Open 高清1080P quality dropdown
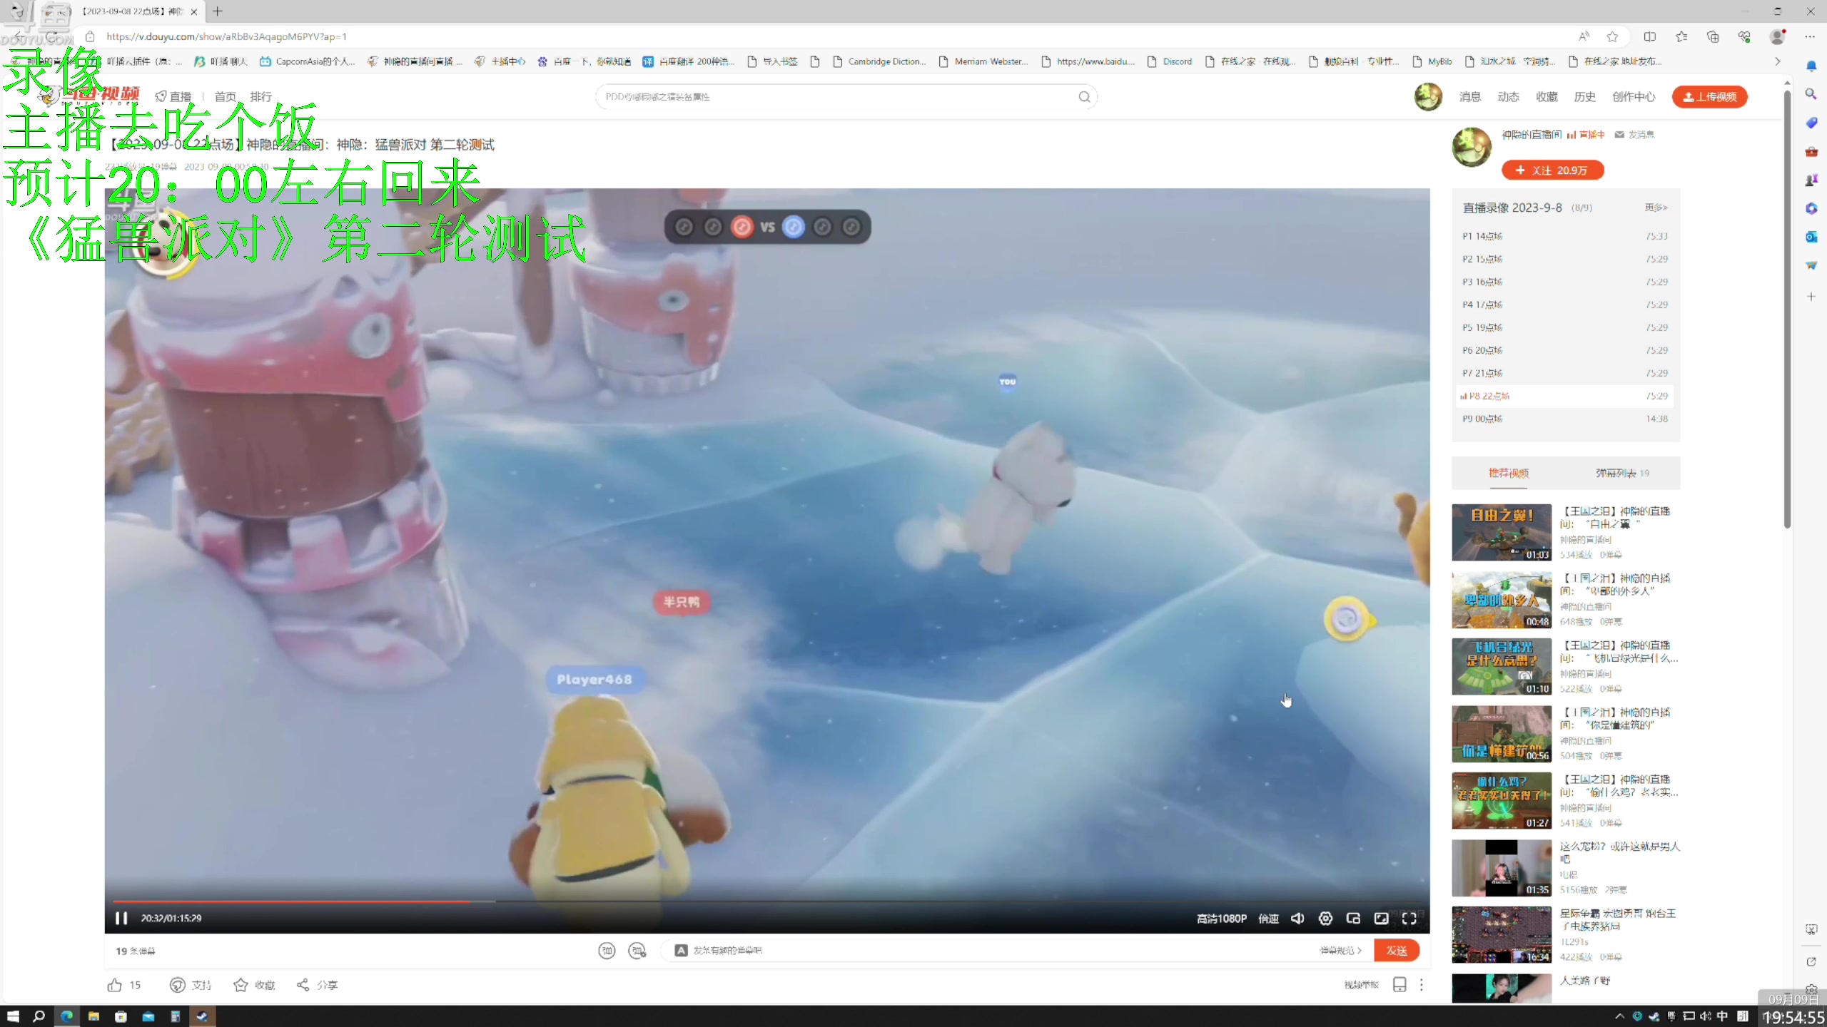The width and height of the screenshot is (1827, 1027). click(1221, 919)
